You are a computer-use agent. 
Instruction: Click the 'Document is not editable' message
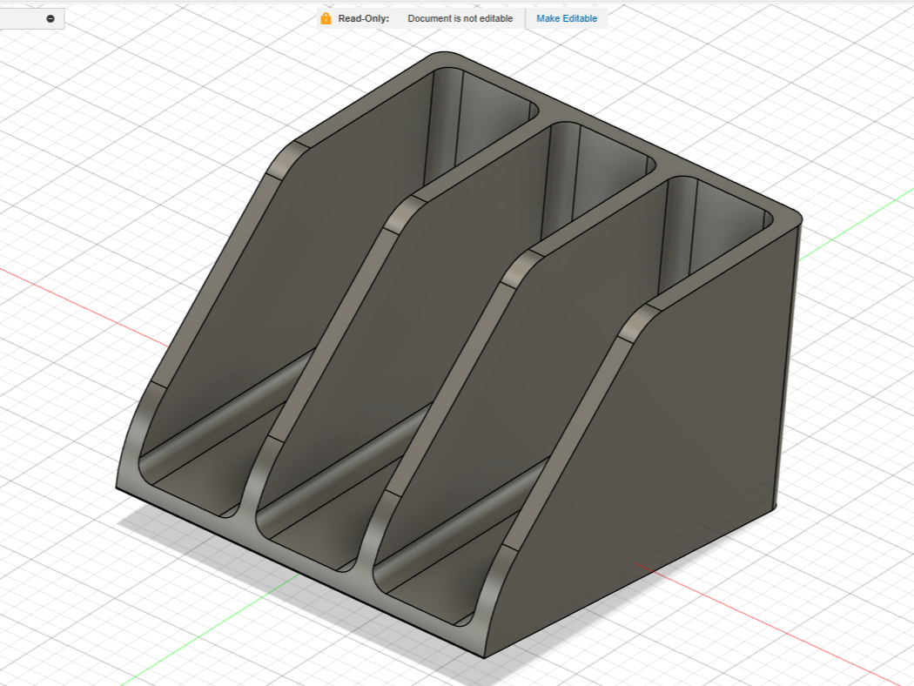point(460,18)
